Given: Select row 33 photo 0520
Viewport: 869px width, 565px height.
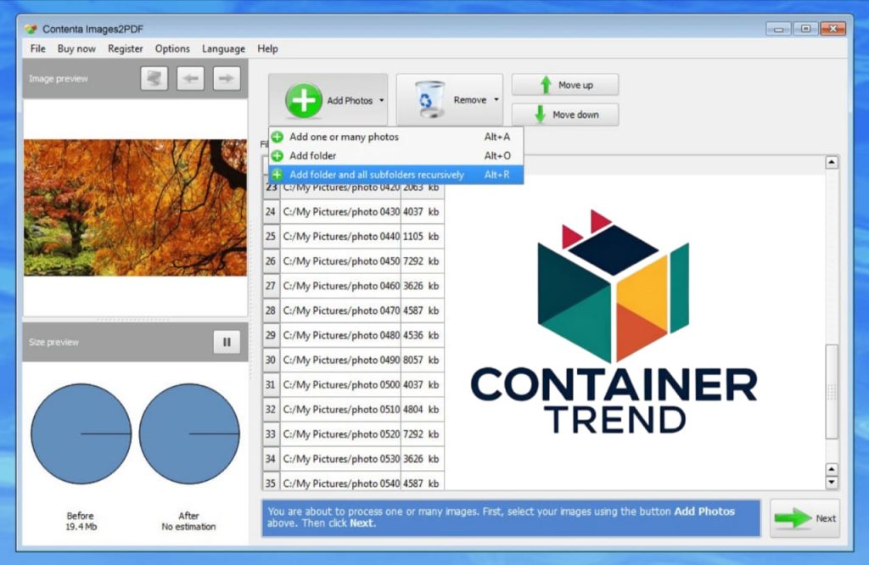Looking at the screenshot, I should (354, 434).
